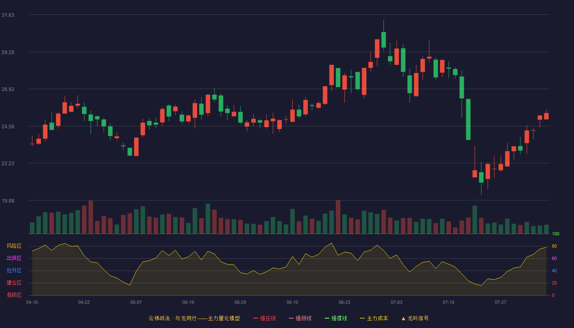
Task: Toggle the 主力成本 legend series
Action: pyautogui.click(x=374, y=318)
